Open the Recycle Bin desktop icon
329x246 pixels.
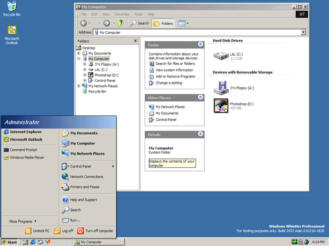click(12, 9)
